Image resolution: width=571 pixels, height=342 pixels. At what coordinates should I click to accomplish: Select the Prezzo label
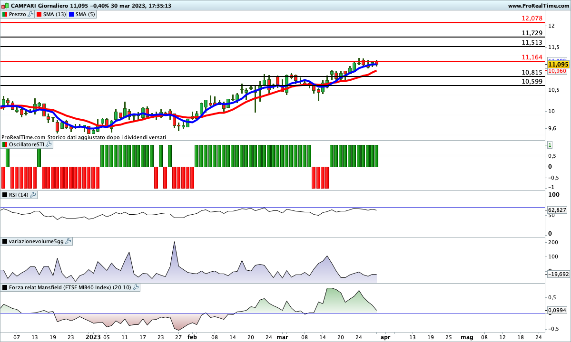[18, 15]
